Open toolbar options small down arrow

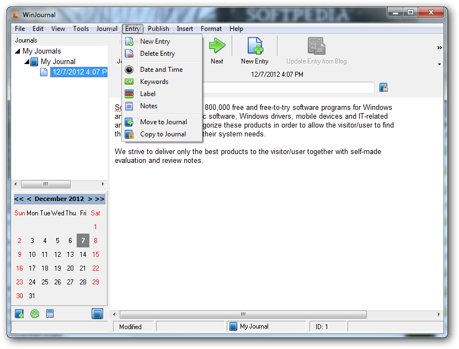pos(439,64)
